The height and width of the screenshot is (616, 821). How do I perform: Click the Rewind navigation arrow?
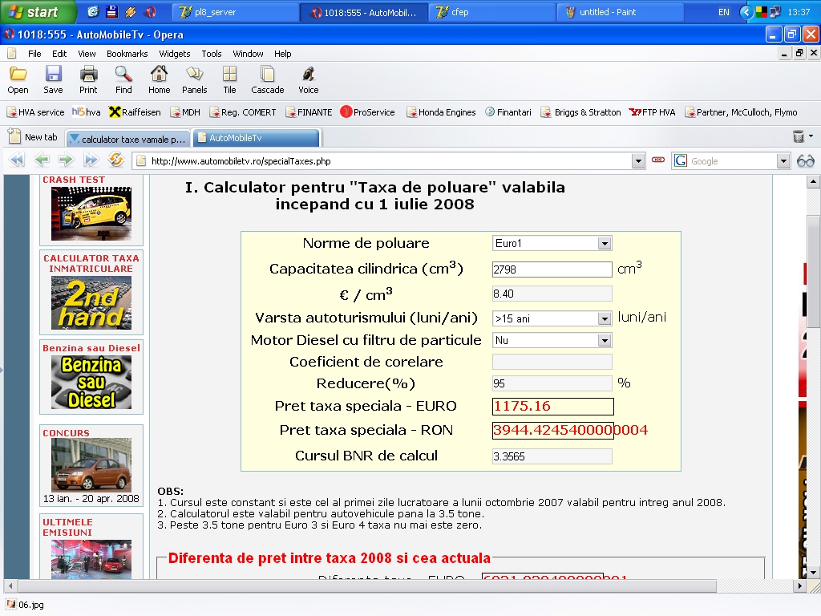coord(17,160)
